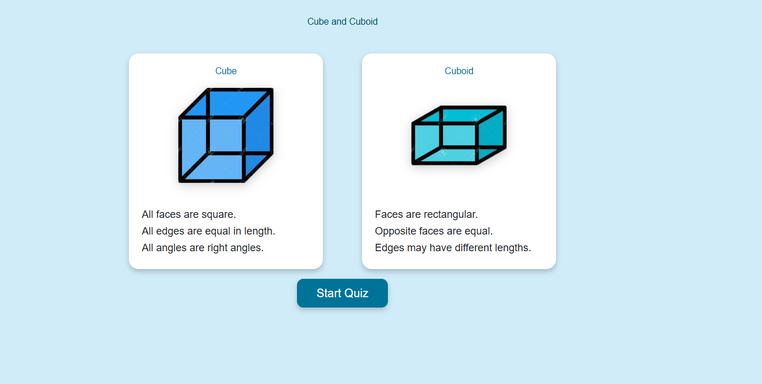Click the word "rectangular" in Cuboid card
The height and width of the screenshot is (384, 762).
coord(450,214)
